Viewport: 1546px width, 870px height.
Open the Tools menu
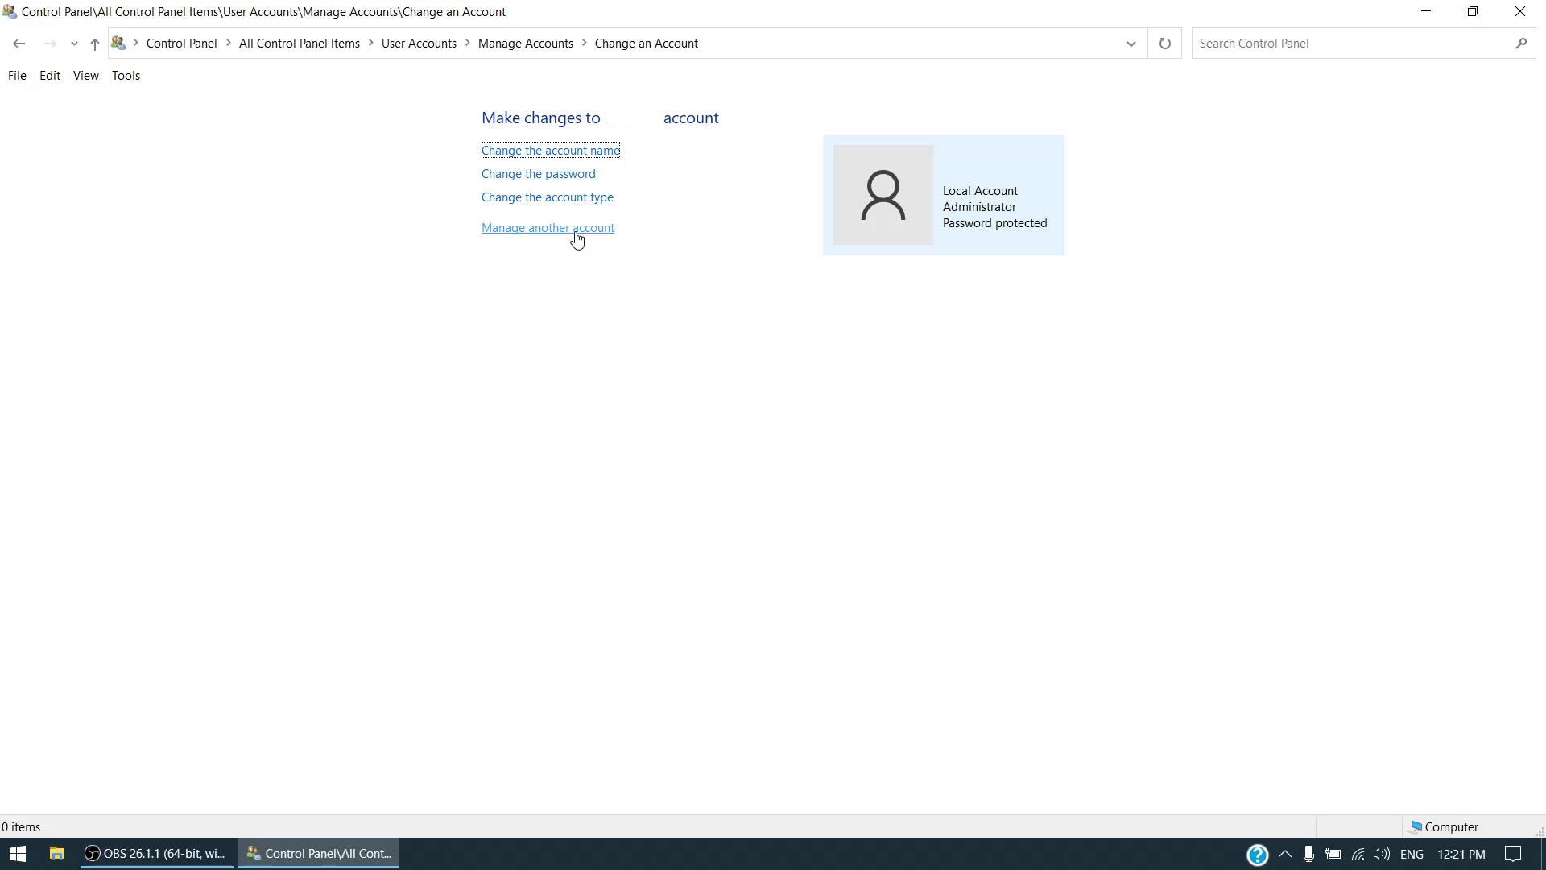coord(126,76)
